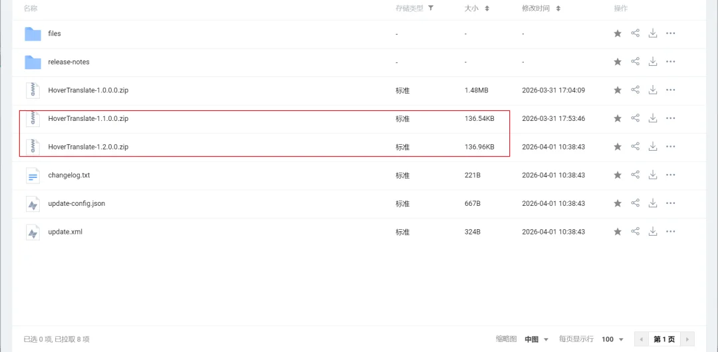The width and height of the screenshot is (718, 352).
Task: Go to next page arrow
Action: click(687, 339)
